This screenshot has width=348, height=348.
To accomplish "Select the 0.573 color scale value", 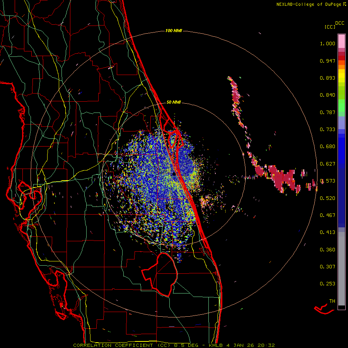I will 328,181.
